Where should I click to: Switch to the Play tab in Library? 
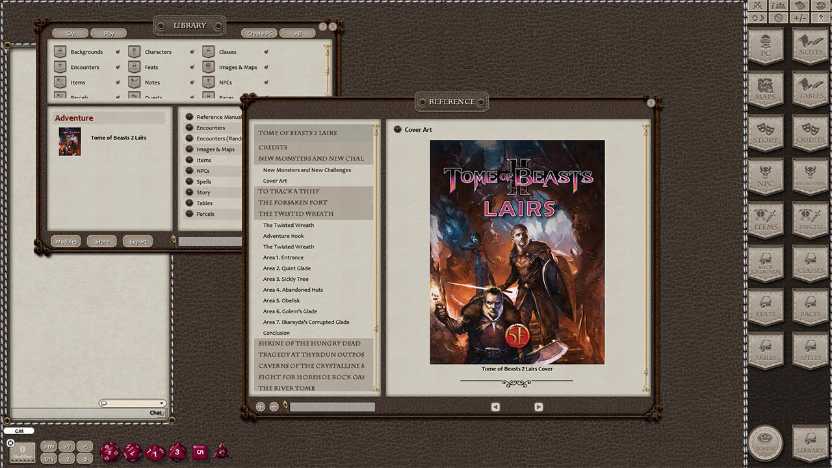[x=108, y=32]
